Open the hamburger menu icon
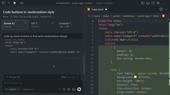The height and width of the screenshot is (95, 170). [22, 3]
